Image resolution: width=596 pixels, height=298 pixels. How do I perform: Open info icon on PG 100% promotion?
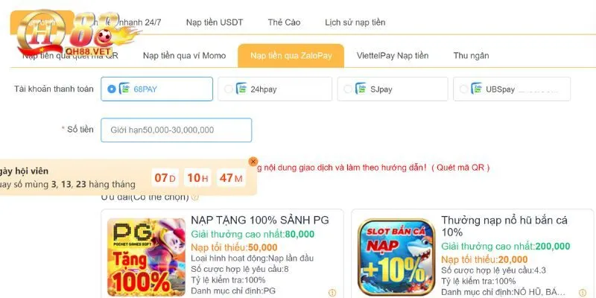click(332, 293)
